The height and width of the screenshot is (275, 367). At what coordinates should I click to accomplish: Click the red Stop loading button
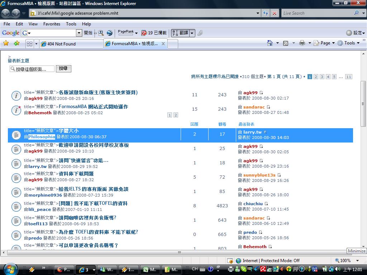275,13
